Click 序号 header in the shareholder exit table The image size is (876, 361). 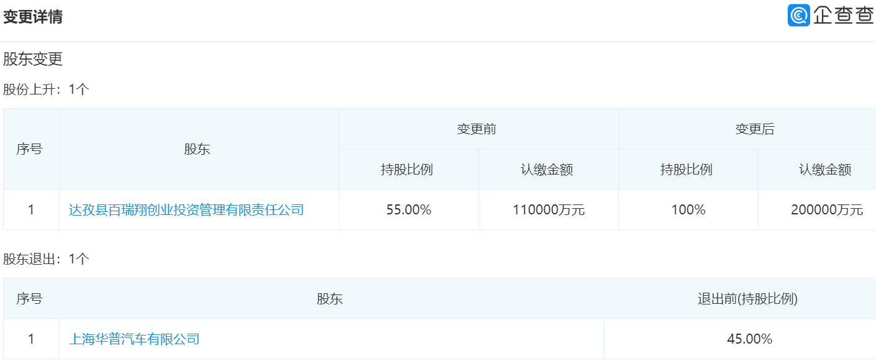(x=29, y=299)
